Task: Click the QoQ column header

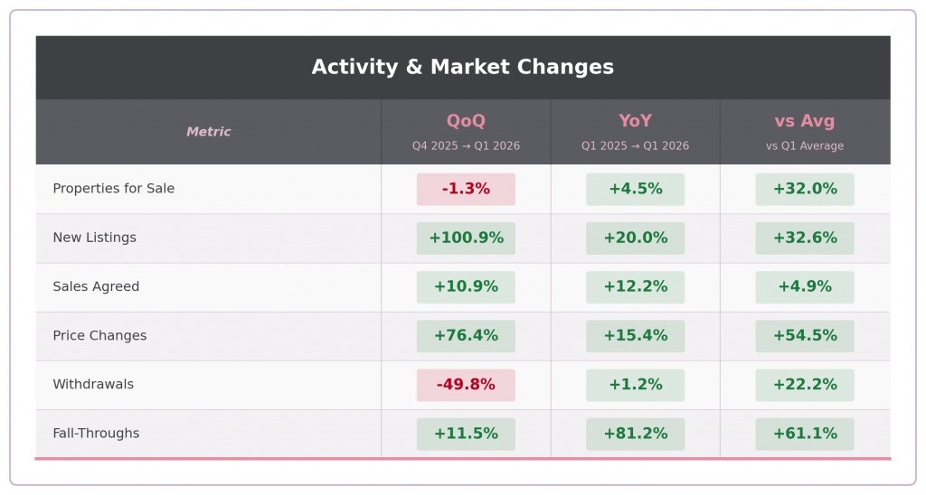Action: [466, 122]
